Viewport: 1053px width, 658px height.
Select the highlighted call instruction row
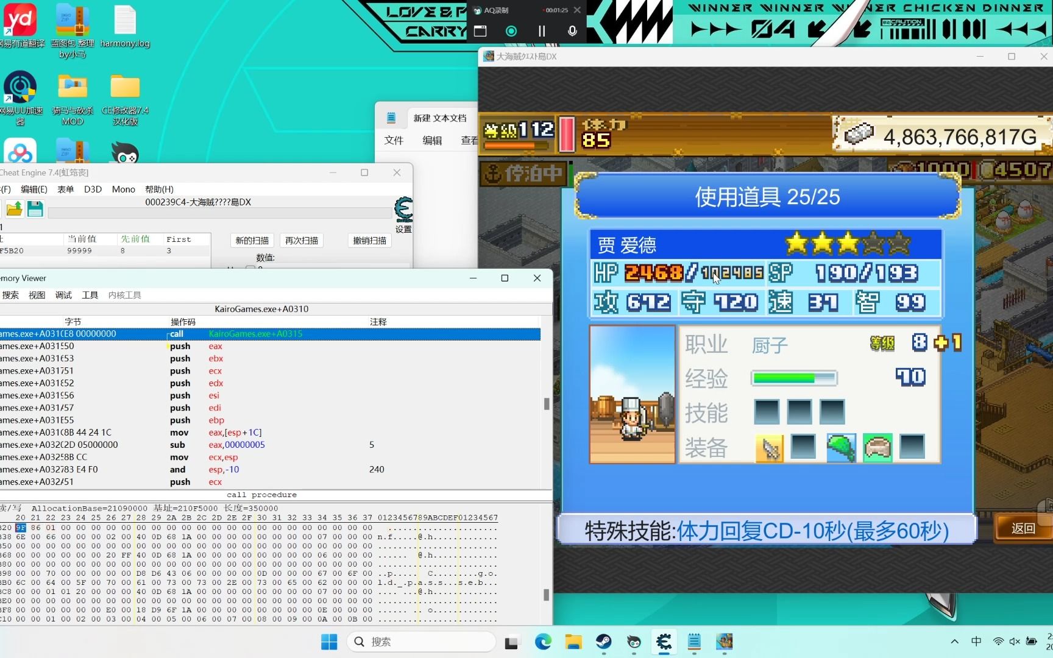(x=270, y=334)
